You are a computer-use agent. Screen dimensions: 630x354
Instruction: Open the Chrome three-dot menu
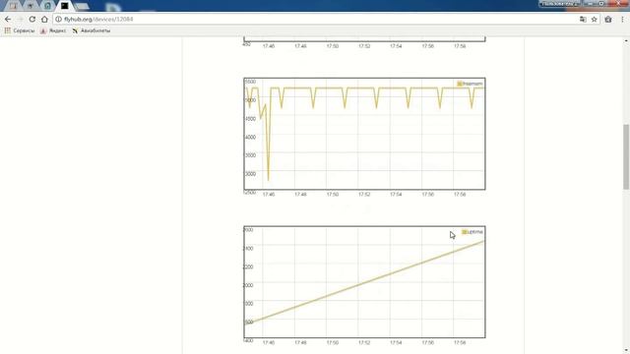coord(622,20)
